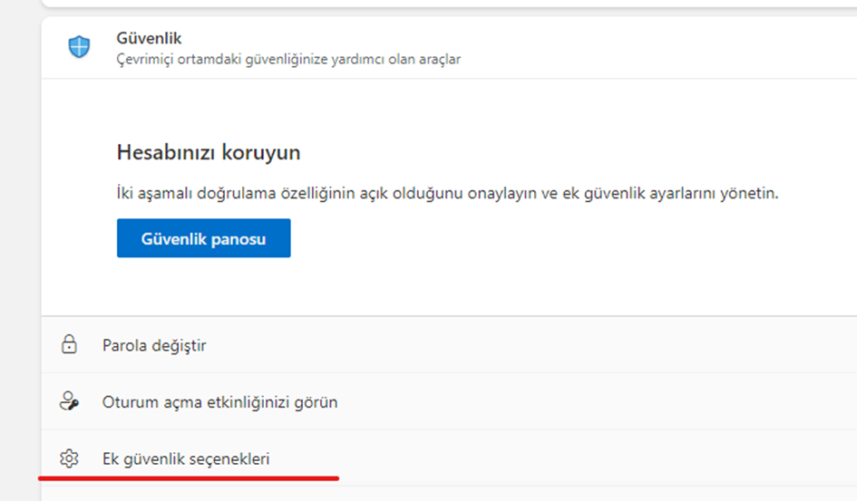Open Oturum açma etkinliğinizi görün

(219, 402)
